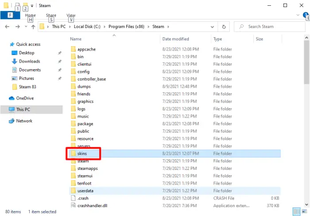Viewport: 310px width, 216px height.
Task: Select OneDrive in navigation pane
Action: pyautogui.click(x=25, y=98)
